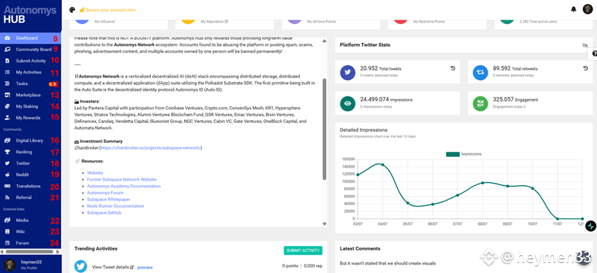Click the green SUBMIT ACTIVITY button
Screen dimensions: 597x273
(303, 250)
